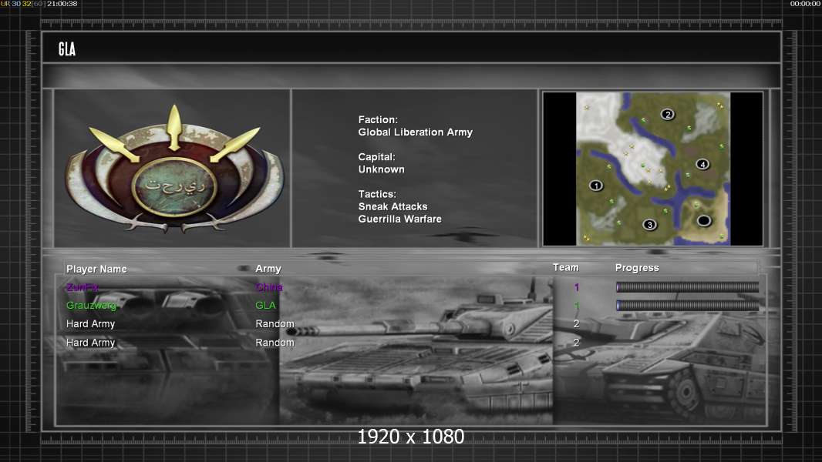Viewport: 822px width, 462px height.
Task: Click second Hard Army's team number 2
Action: click(576, 343)
